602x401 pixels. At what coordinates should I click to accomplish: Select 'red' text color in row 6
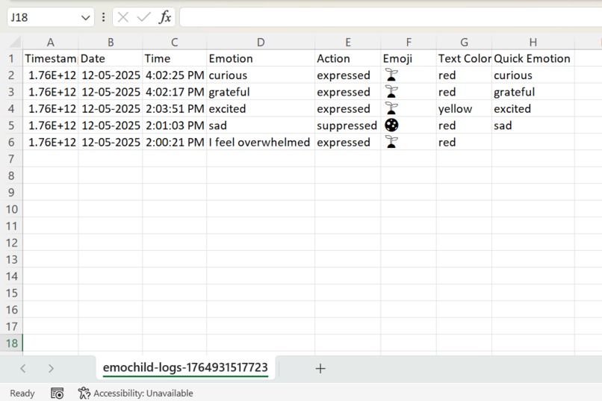[464, 143]
